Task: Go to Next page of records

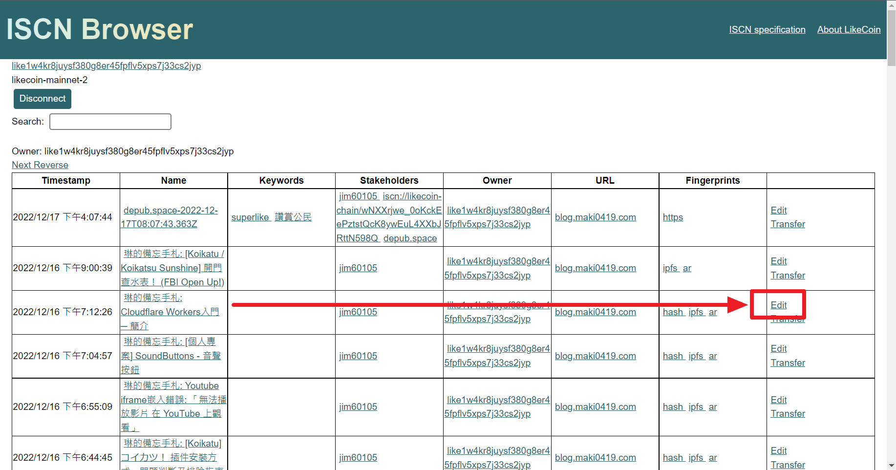Action: pyautogui.click(x=21, y=165)
